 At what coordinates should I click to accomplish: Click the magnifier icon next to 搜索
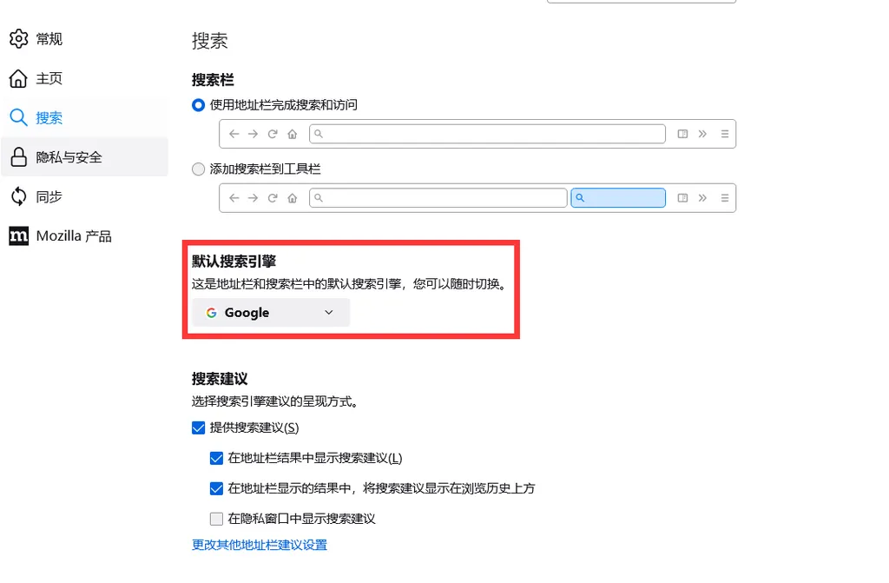[18, 117]
